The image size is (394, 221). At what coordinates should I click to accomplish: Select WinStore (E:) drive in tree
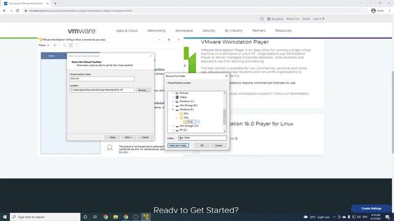click(x=187, y=109)
